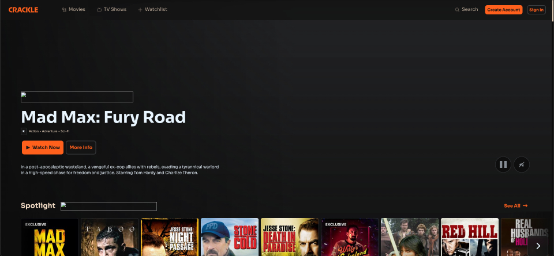Viewport: 554px width, 256px height.
Task: Follow the Spotlight See All link
Action: pos(515,205)
